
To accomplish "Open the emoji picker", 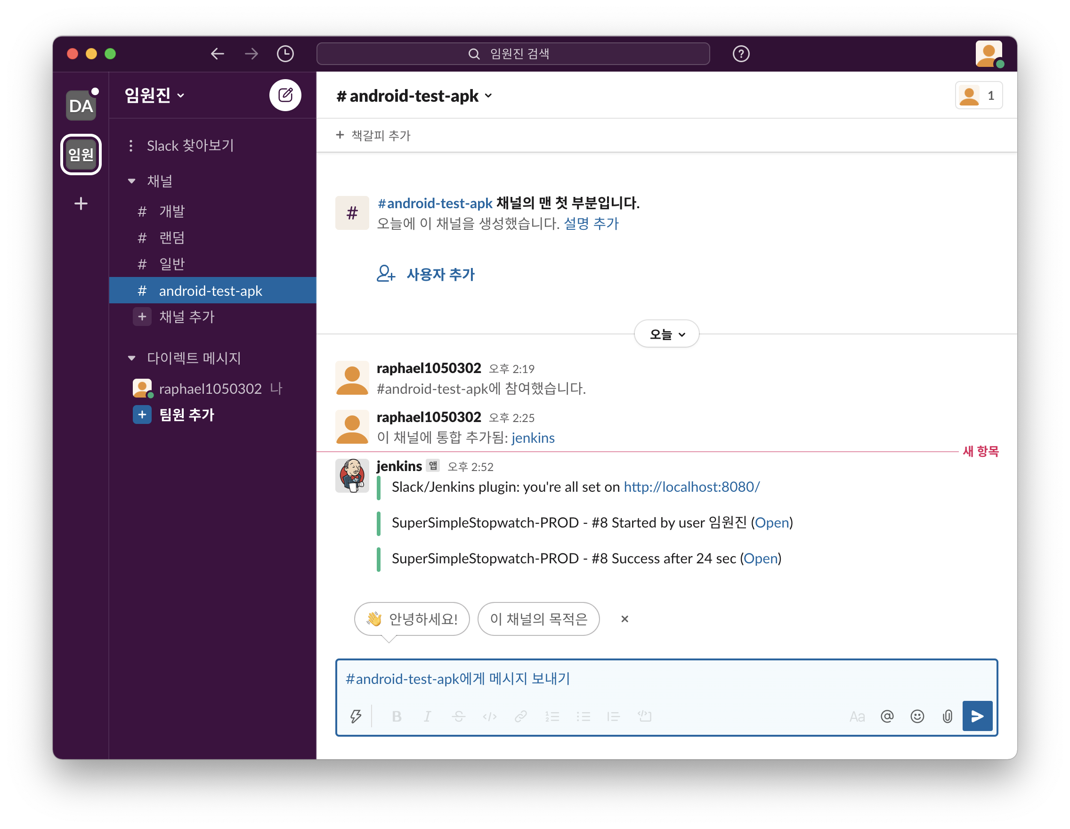I will point(917,716).
